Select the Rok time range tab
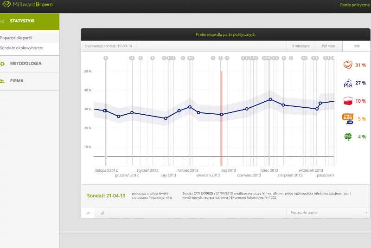371x248 pixels. 356,46
